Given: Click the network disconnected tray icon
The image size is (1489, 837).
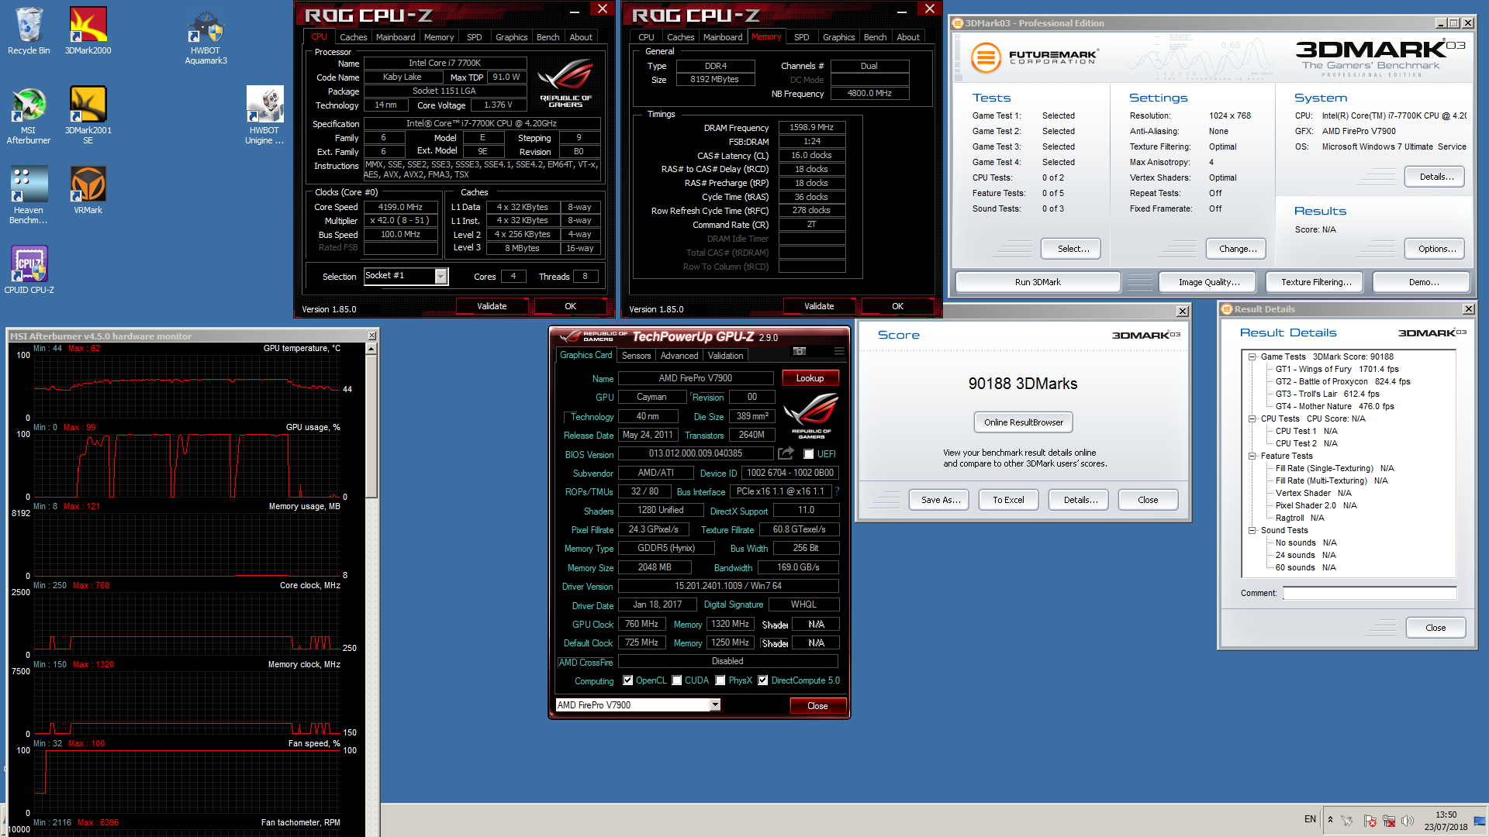Looking at the screenshot, I should (x=1388, y=821).
